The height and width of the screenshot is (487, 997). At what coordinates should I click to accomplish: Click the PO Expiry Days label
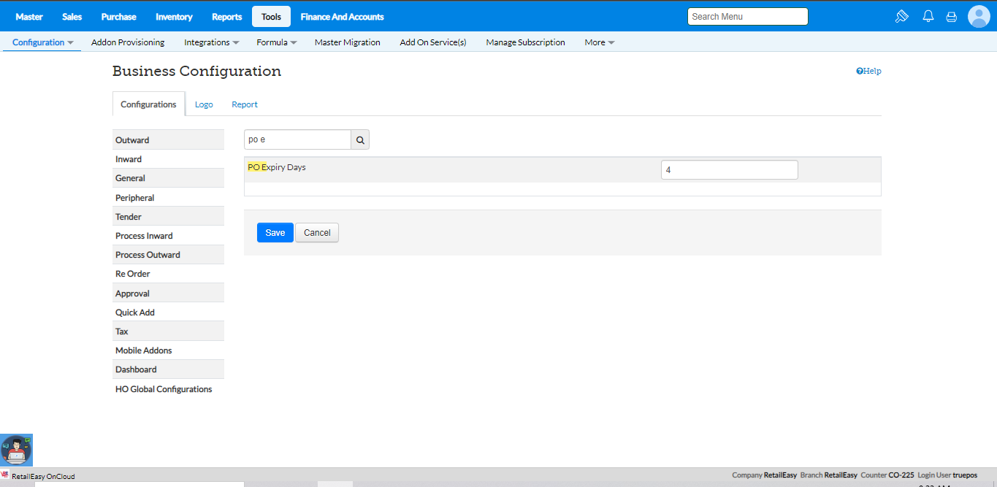(x=277, y=167)
